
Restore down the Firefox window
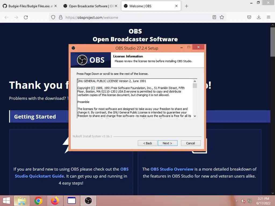258,3
